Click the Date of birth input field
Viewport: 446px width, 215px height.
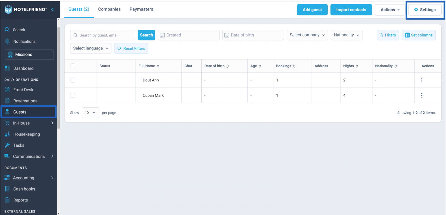coord(253,35)
